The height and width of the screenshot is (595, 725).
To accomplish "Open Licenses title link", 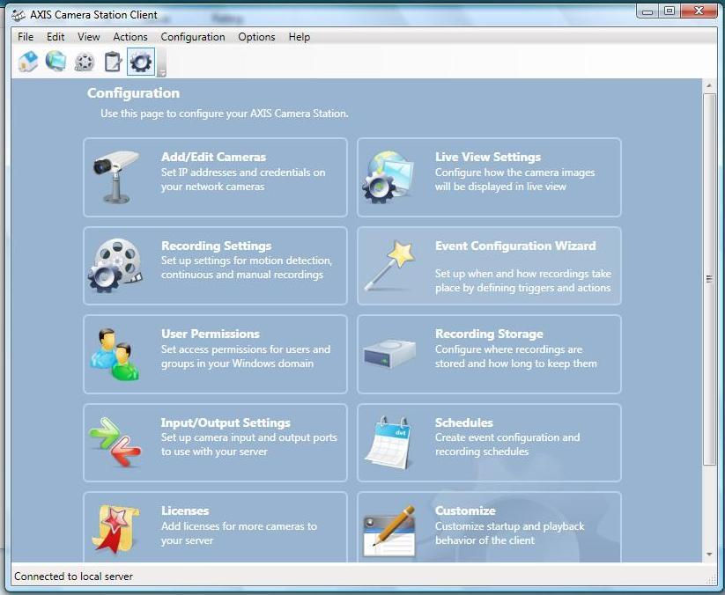I will (x=185, y=511).
